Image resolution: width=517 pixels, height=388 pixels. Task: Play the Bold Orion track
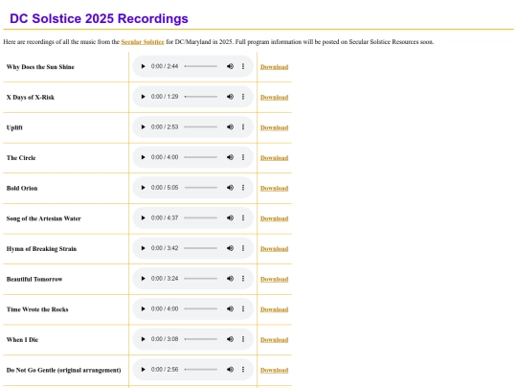point(143,188)
